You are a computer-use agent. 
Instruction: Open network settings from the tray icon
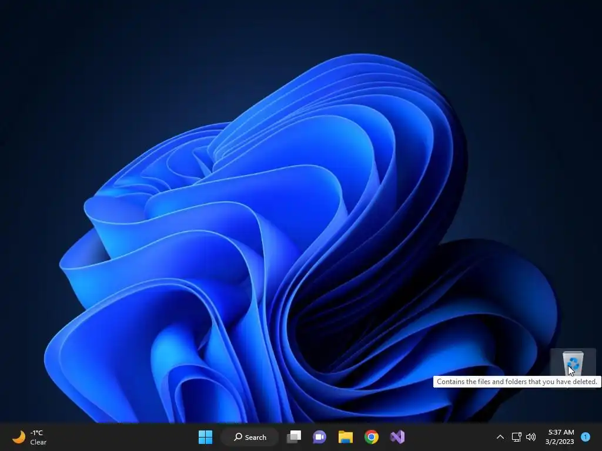click(x=517, y=437)
